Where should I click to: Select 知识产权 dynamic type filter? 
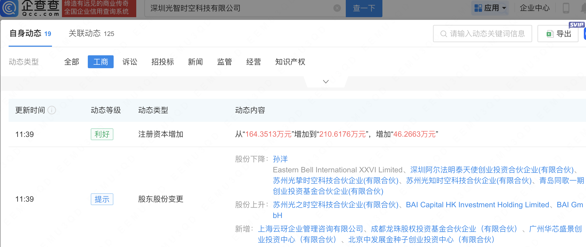[x=290, y=62]
